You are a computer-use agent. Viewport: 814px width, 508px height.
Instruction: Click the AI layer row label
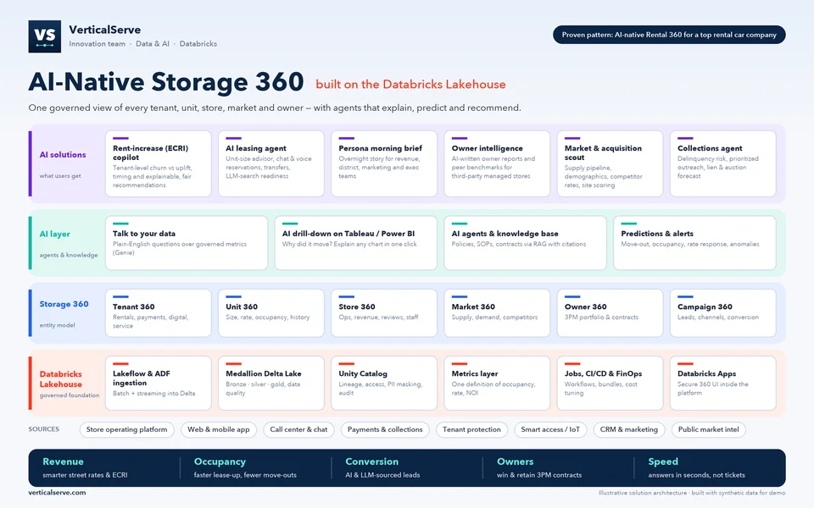(54, 234)
